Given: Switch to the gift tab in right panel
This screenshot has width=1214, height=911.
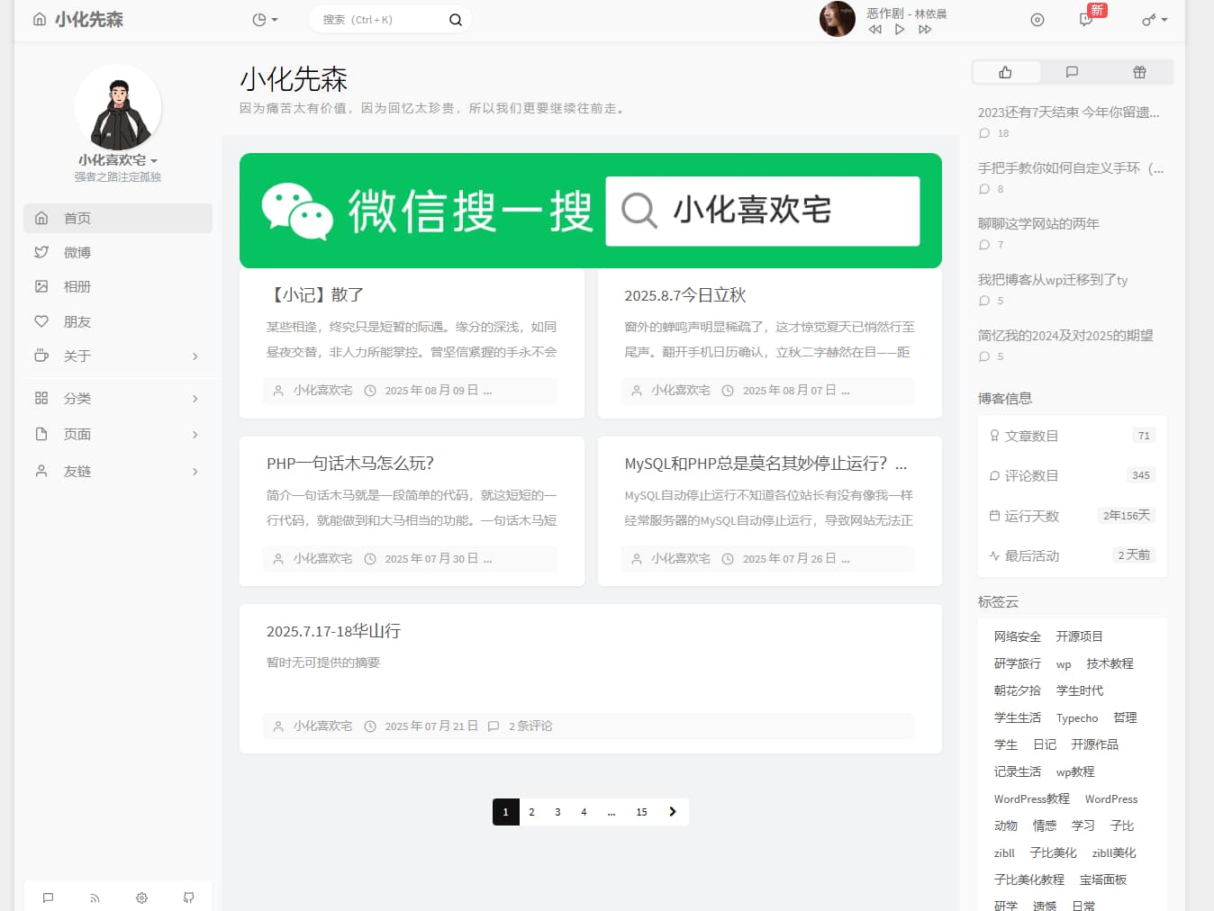Looking at the screenshot, I should tap(1138, 72).
